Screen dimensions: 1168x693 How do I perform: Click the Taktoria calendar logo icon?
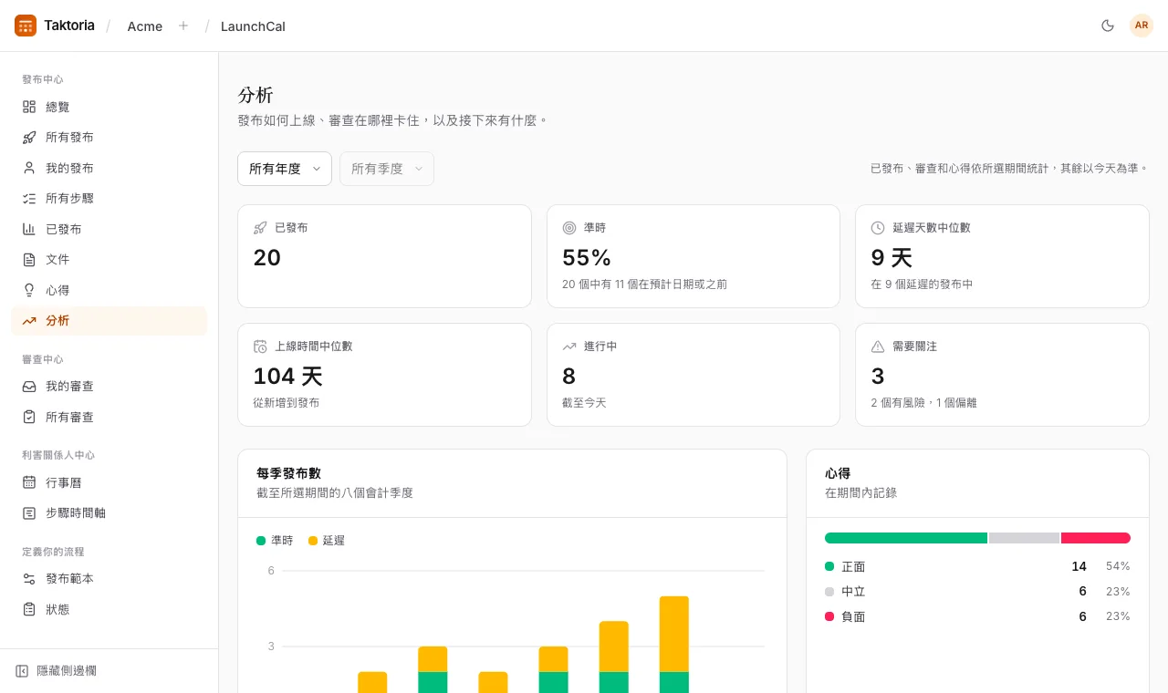pyautogui.click(x=26, y=26)
